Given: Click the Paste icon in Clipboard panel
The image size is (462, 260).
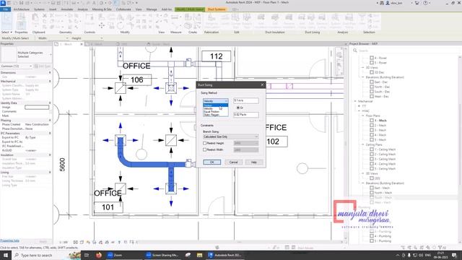Looking at the screenshot, I should click(35, 18).
